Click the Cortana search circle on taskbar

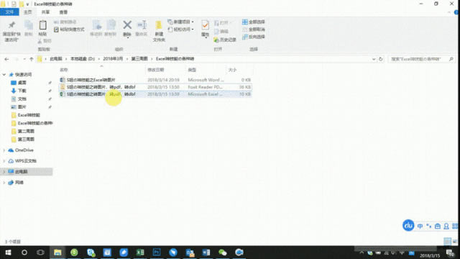tap(24, 253)
